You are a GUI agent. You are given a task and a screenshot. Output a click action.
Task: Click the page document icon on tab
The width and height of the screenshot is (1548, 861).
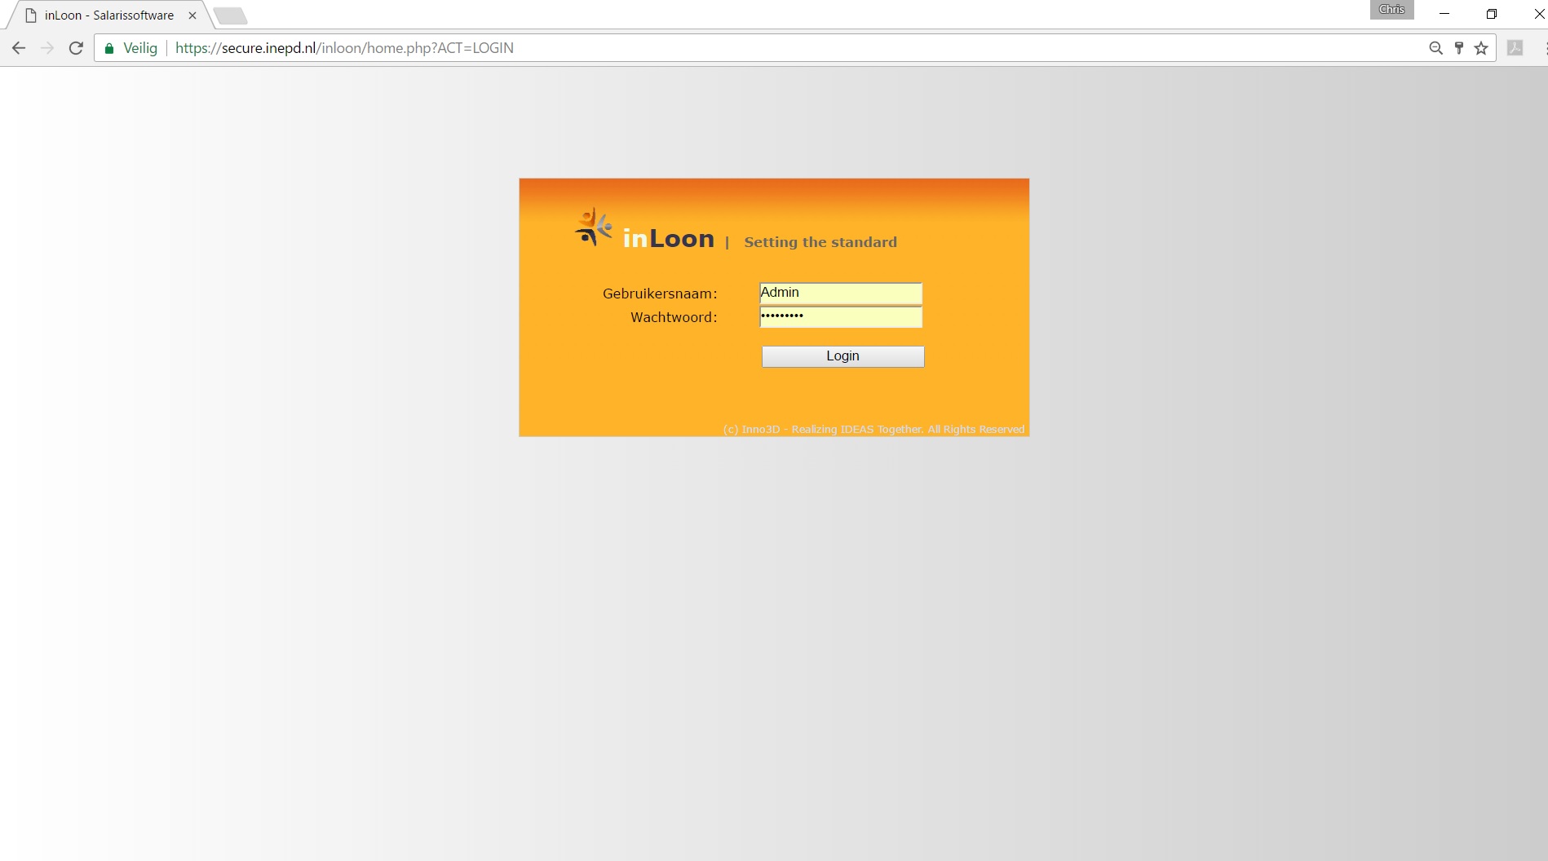click(31, 15)
